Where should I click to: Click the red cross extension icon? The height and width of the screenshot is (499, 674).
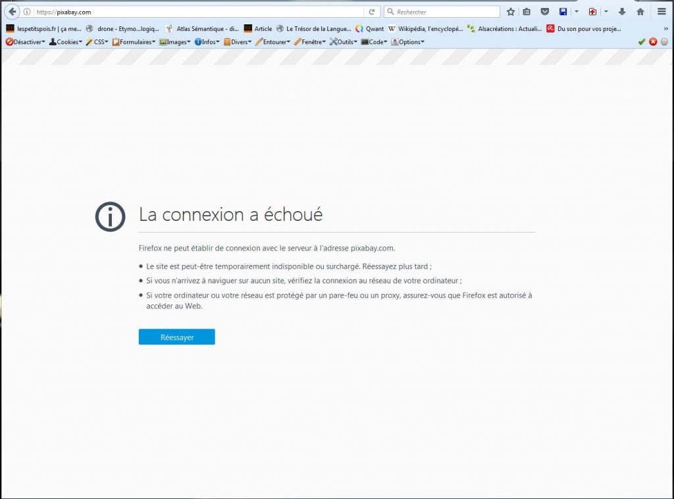point(592,12)
